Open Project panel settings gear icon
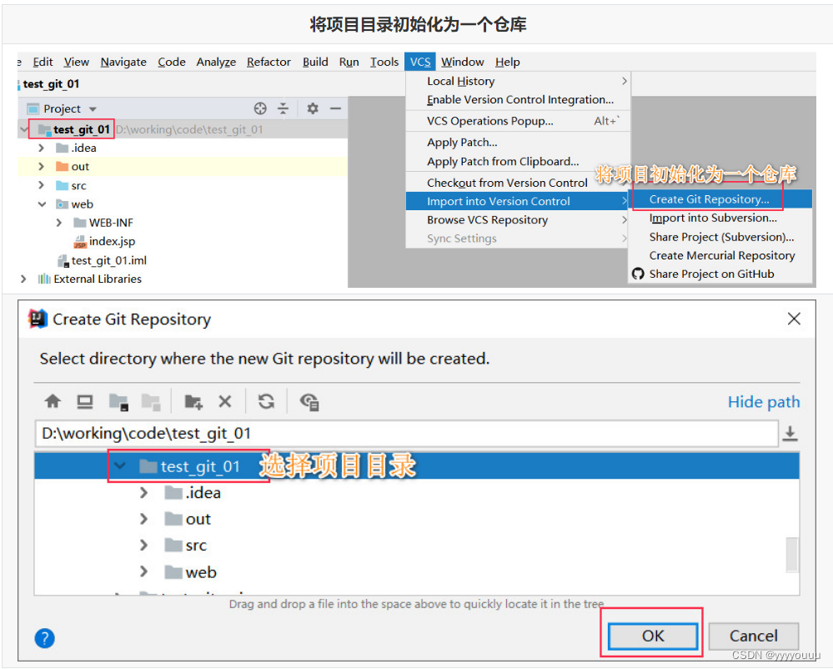Screen dimensions: 833x669 click(313, 108)
